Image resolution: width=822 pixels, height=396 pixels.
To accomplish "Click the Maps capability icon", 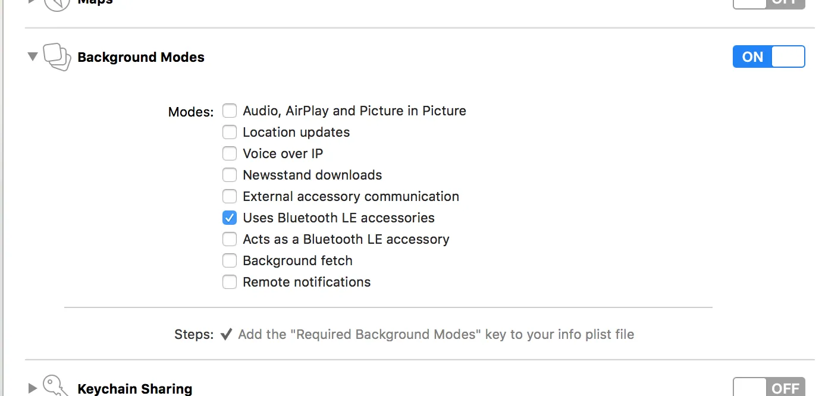I will [57, 3].
